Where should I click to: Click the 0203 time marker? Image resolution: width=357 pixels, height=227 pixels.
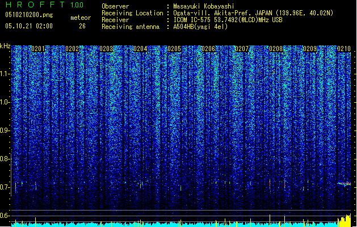coord(106,49)
